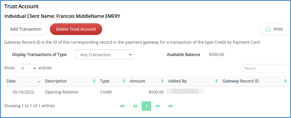Click Add Transaction button

tap(26, 29)
